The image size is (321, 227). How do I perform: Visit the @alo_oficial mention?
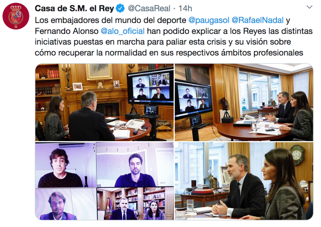coord(123,31)
